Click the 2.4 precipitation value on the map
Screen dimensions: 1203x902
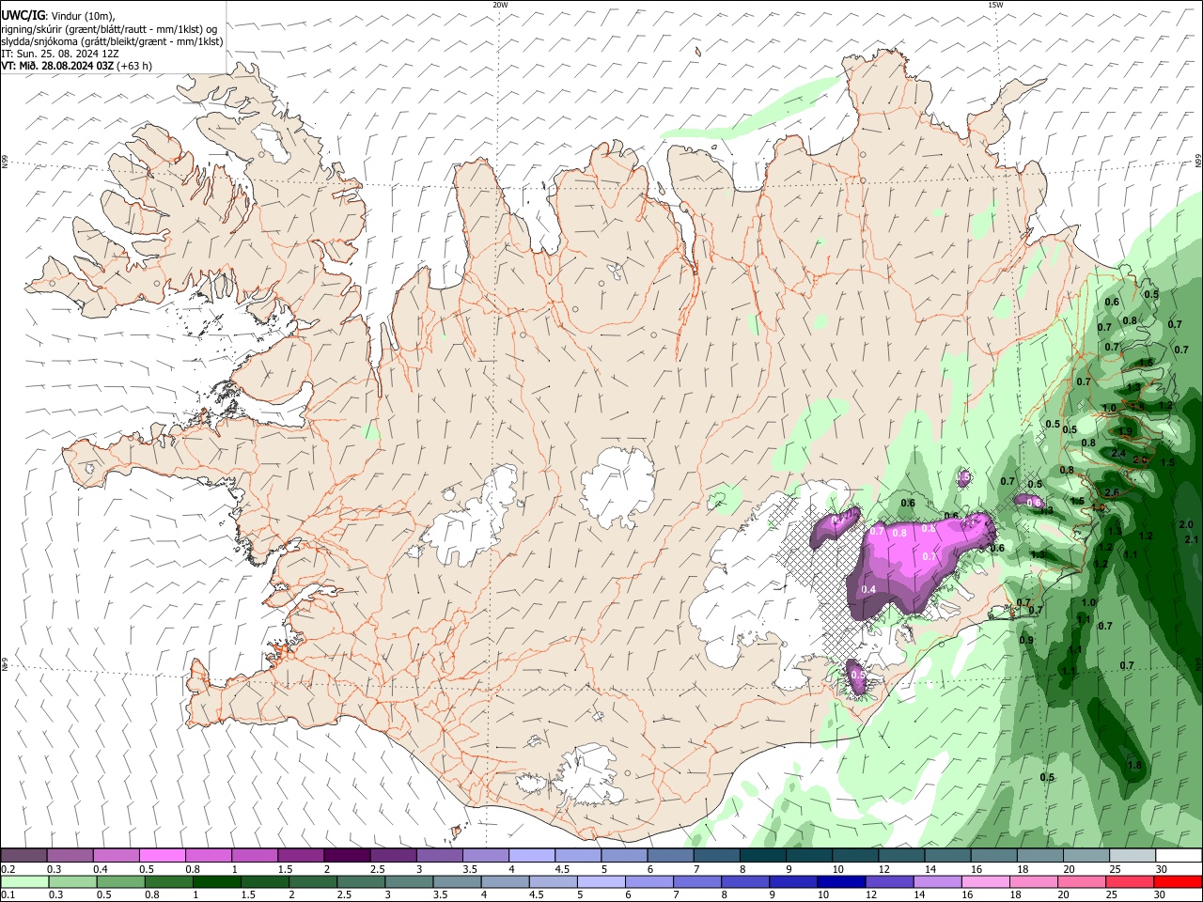click(x=1118, y=453)
